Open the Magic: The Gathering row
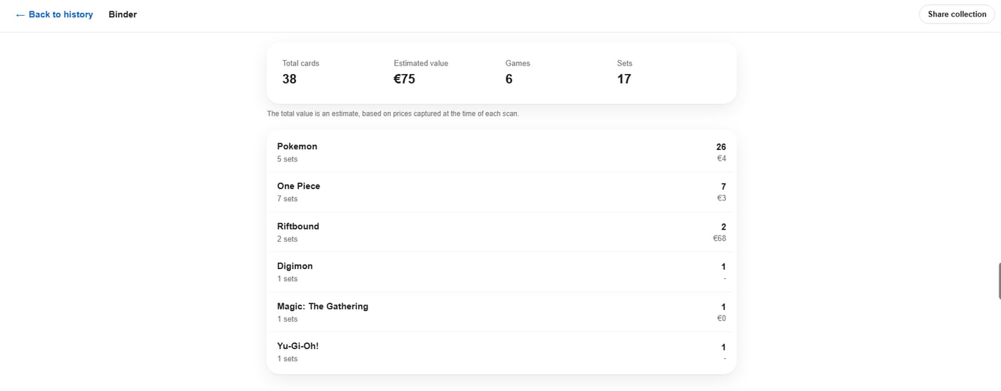 (x=501, y=312)
